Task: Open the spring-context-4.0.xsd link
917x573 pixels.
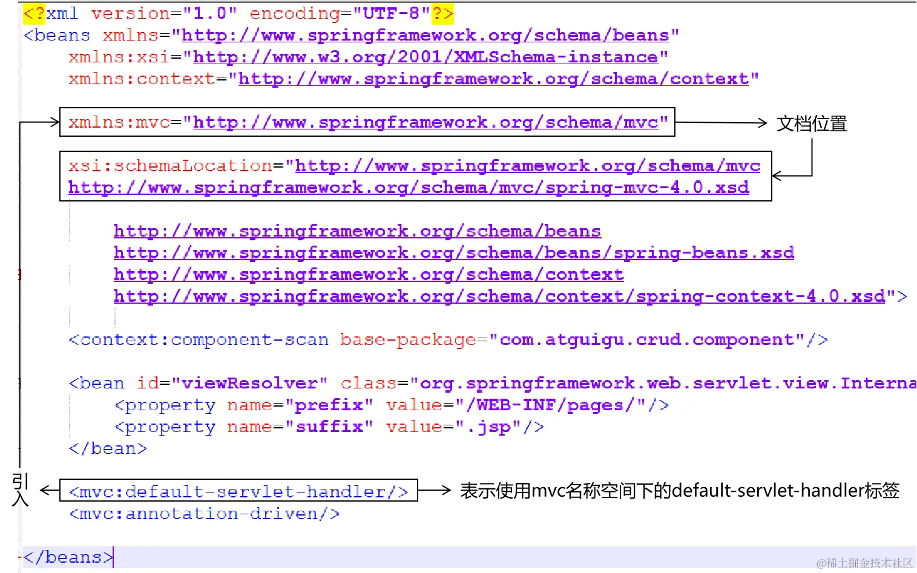Action: (499, 297)
